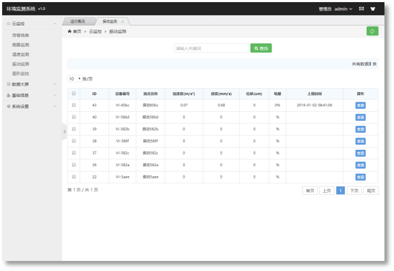Open the mail envelope icon in header
394x271 pixels.
click(x=361, y=9)
